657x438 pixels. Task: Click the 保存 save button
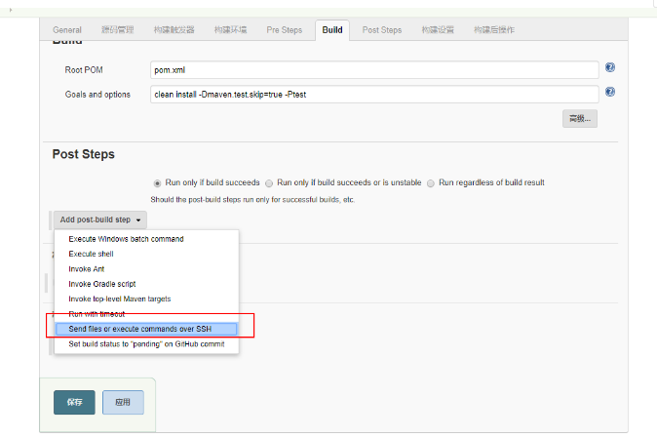click(x=74, y=402)
